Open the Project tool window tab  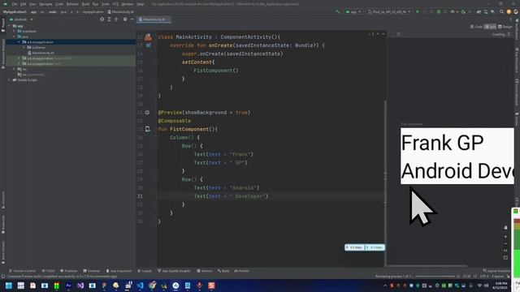click(x=3, y=25)
